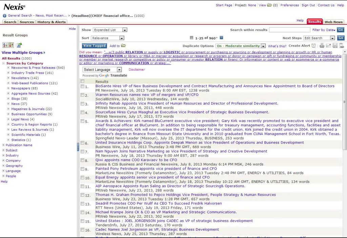The height and width of the screenshot is (238, 347).
Task: Tick checkbox for result 13 Seadrill
Action: [82, 204]
